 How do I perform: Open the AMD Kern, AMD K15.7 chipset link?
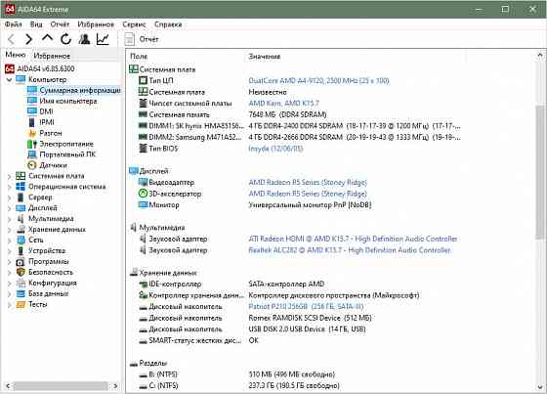click(283, 103)
